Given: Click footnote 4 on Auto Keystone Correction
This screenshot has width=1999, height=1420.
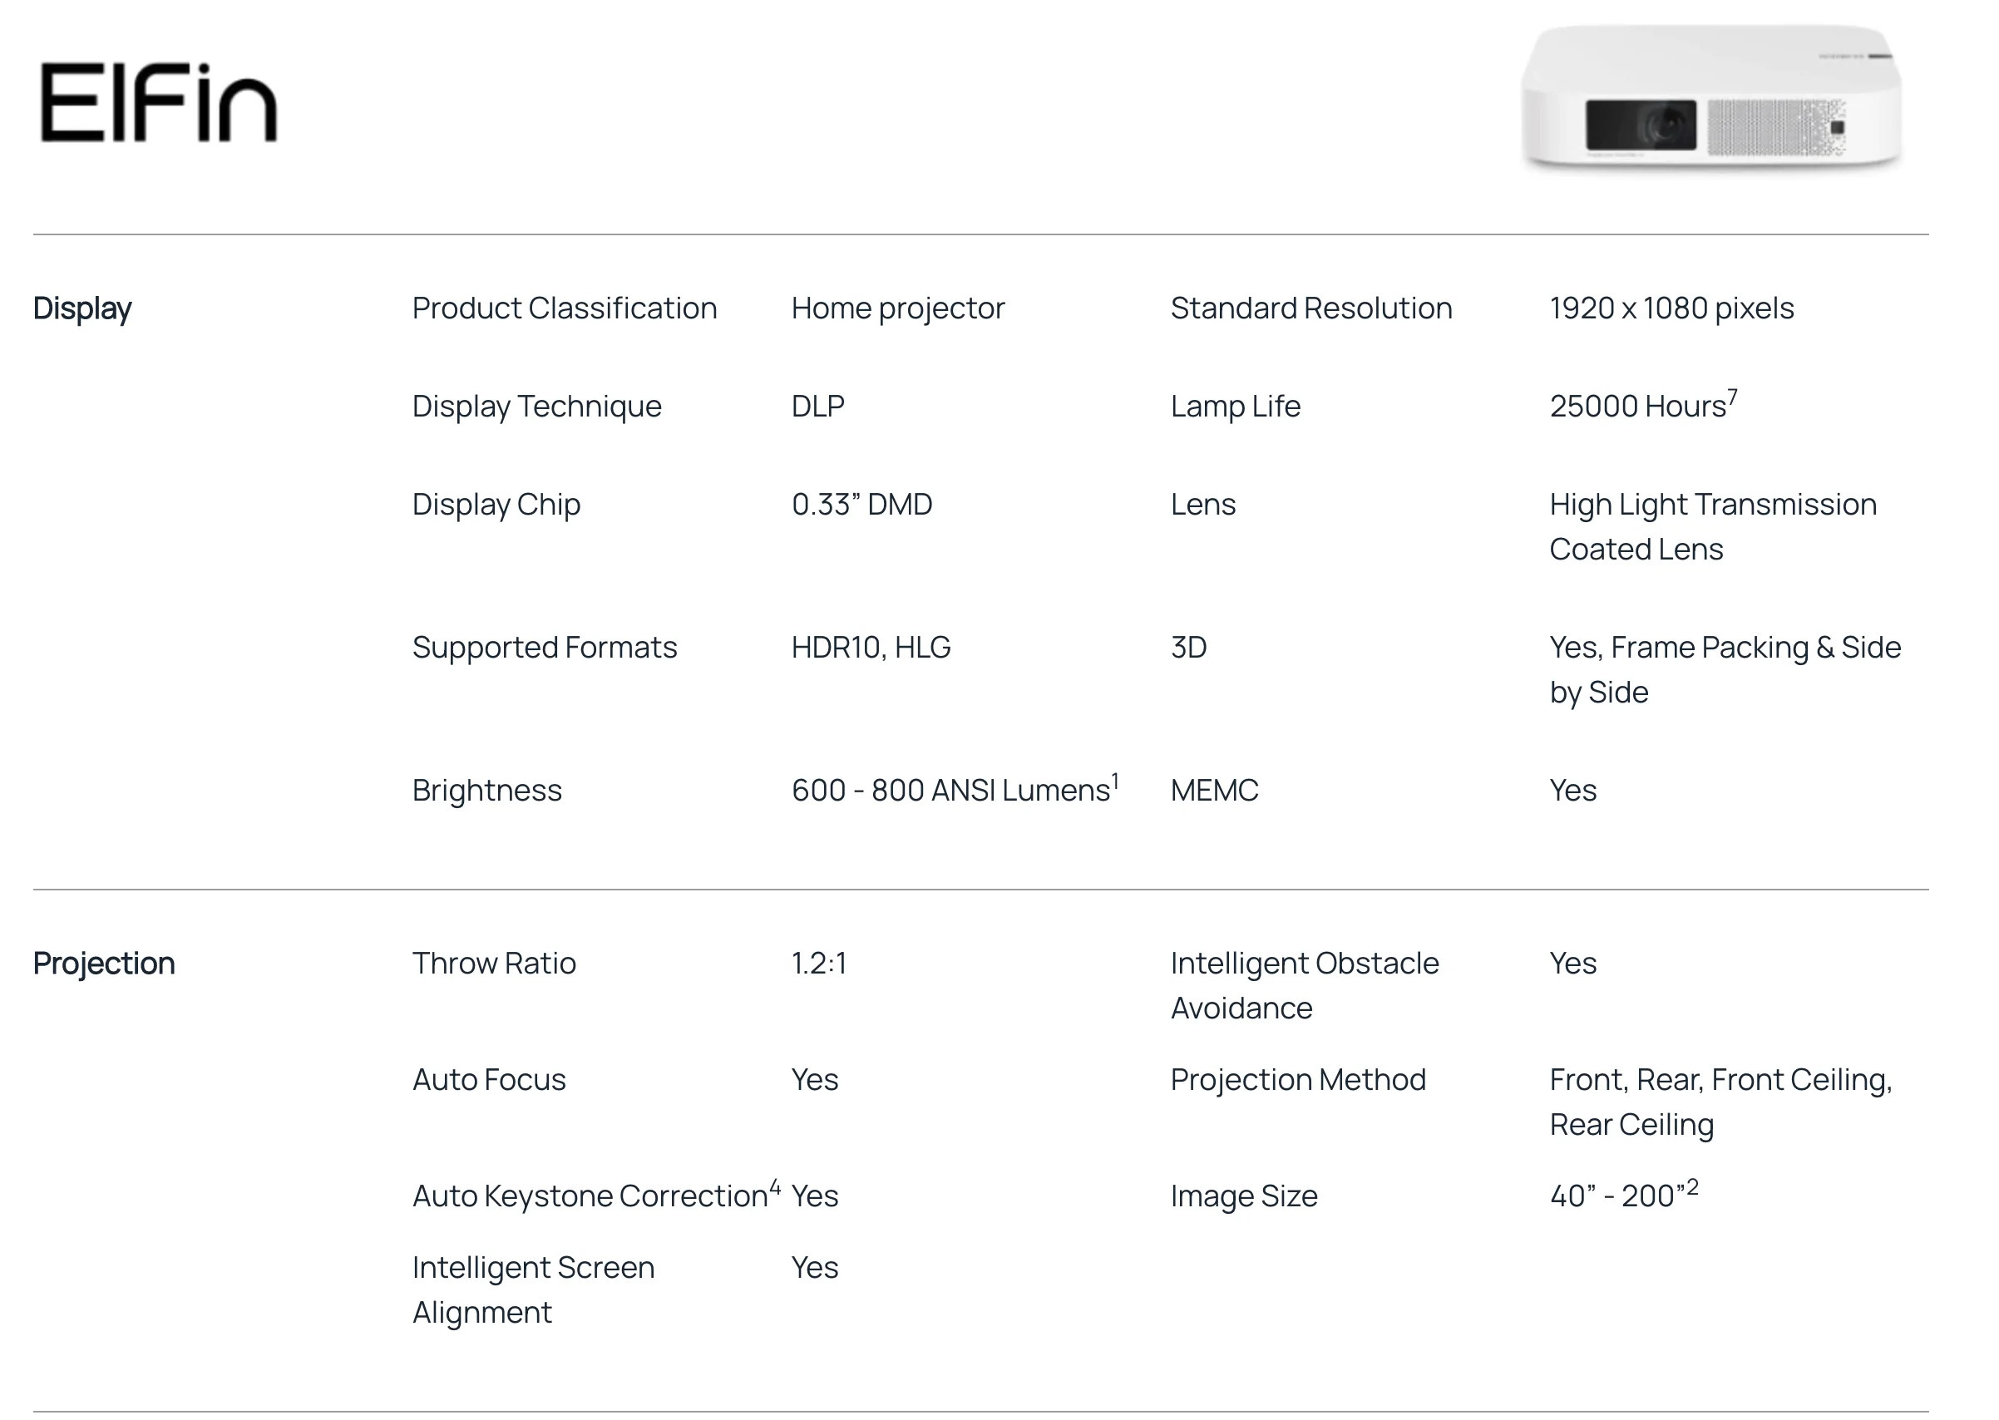Looking at the screenshot, I should [774, 1187].
